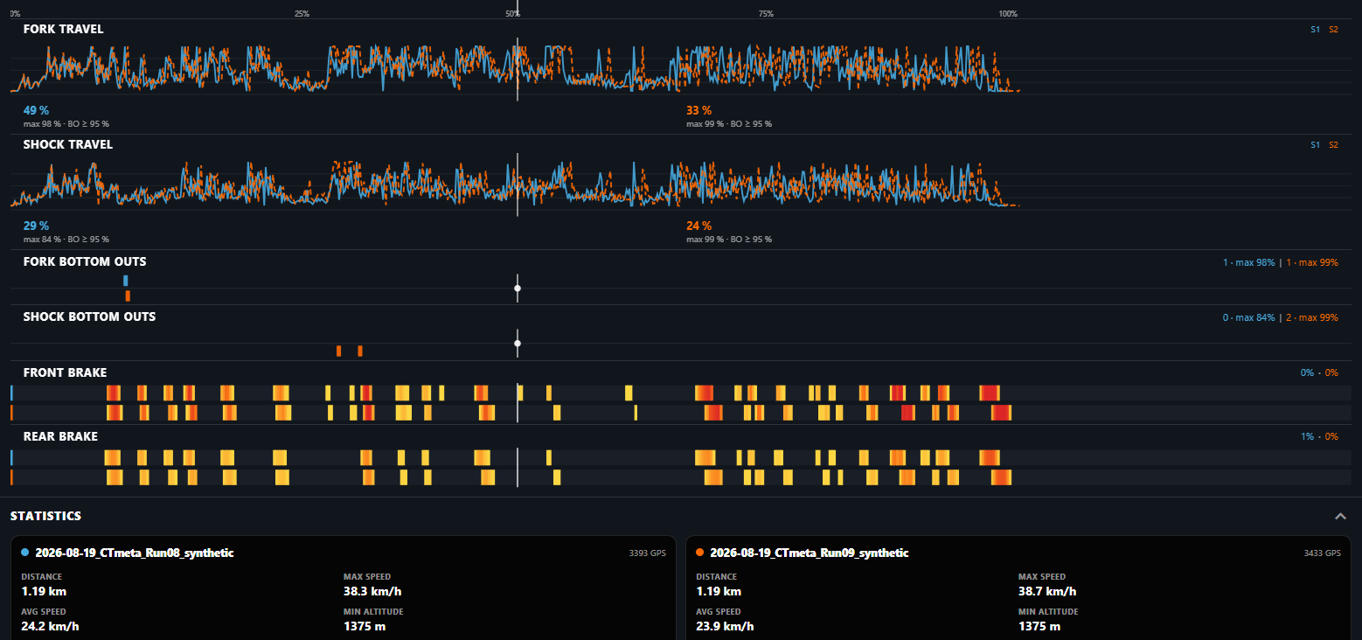Click the 0 · max 84% shock summary
1362x640 pixels.
click(1248, 317)
